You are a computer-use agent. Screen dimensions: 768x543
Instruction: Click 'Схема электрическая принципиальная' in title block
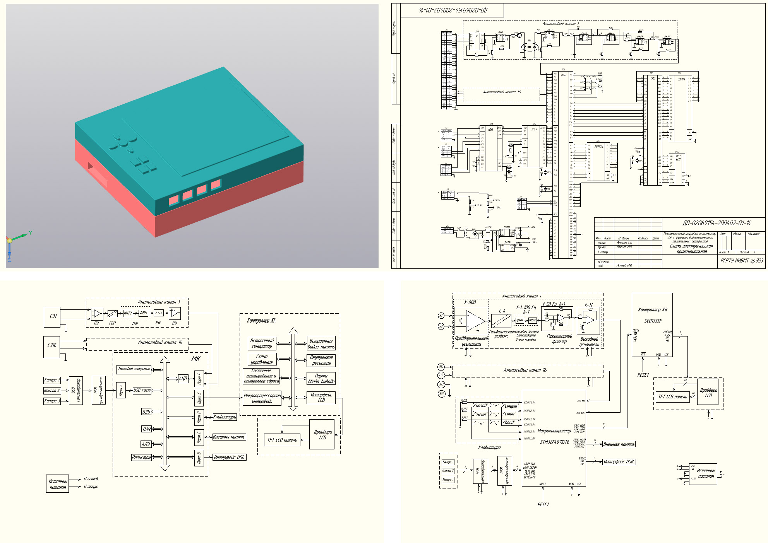(x=691, y=249)
